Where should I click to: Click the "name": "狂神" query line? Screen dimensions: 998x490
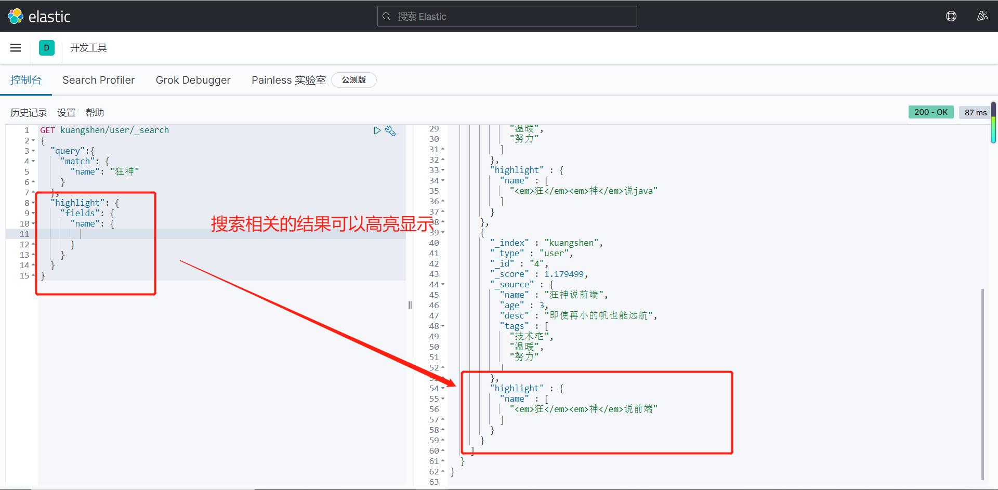point(104,172)
